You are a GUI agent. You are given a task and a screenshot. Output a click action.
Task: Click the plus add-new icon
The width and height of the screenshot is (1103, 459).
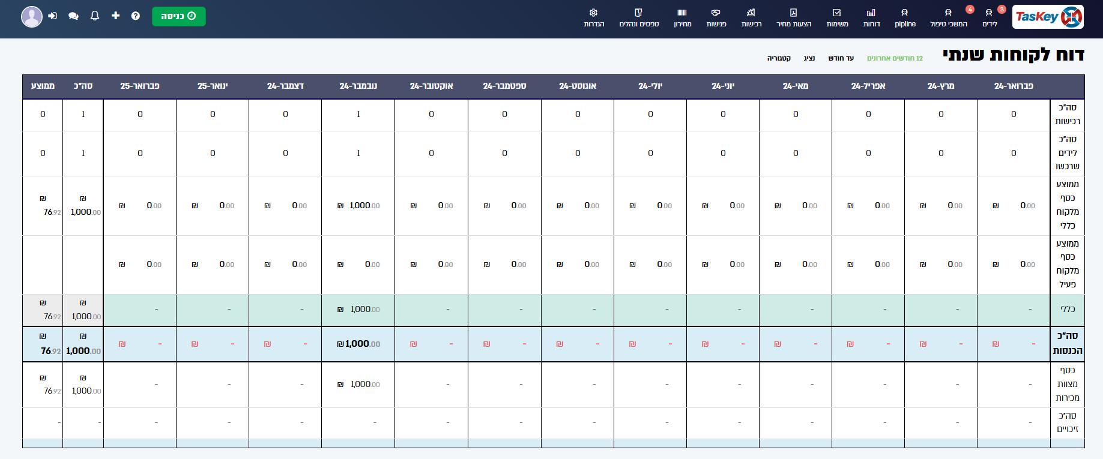[x=115, y=16]
